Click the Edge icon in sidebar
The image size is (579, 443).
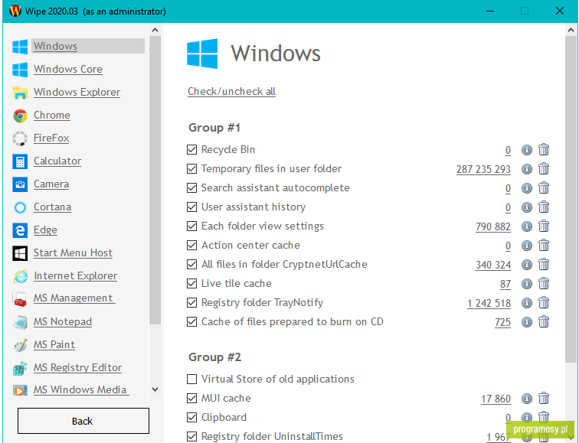[20, 230]
